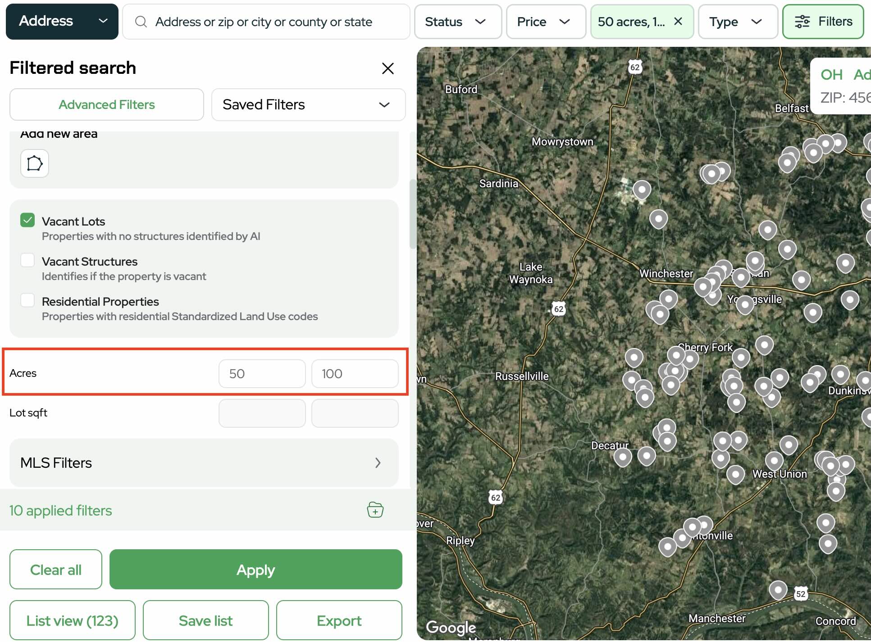This screenshot has width=871, height=642.
Task: Click the search magnifier icon
Action: coord(141,22)
